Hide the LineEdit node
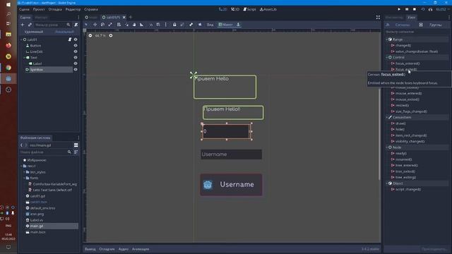Viewport: 452px width, 254px height. 76,52
